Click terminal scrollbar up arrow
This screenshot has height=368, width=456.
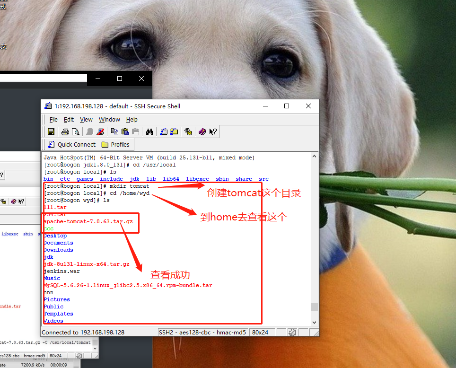point(314,156)
